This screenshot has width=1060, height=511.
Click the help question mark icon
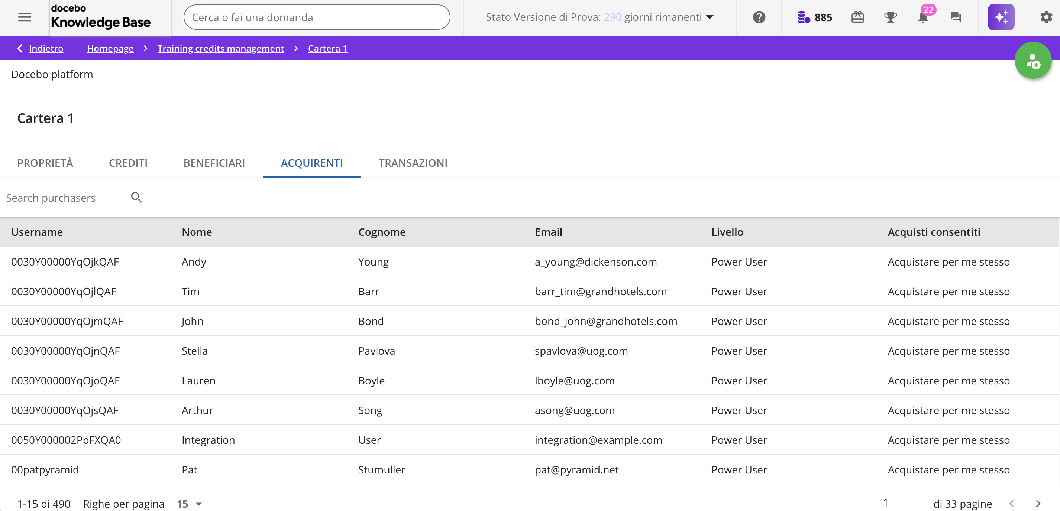pyautogui.click(x=759, y=17)
